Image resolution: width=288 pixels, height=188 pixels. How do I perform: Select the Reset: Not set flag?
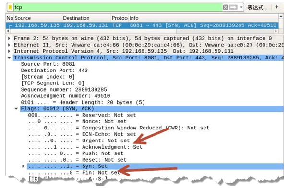pos(77,160)
